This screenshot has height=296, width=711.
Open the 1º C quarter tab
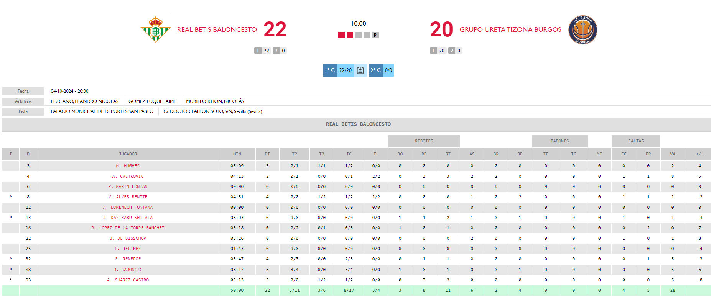pyautogui.click(x=330, y=70)
